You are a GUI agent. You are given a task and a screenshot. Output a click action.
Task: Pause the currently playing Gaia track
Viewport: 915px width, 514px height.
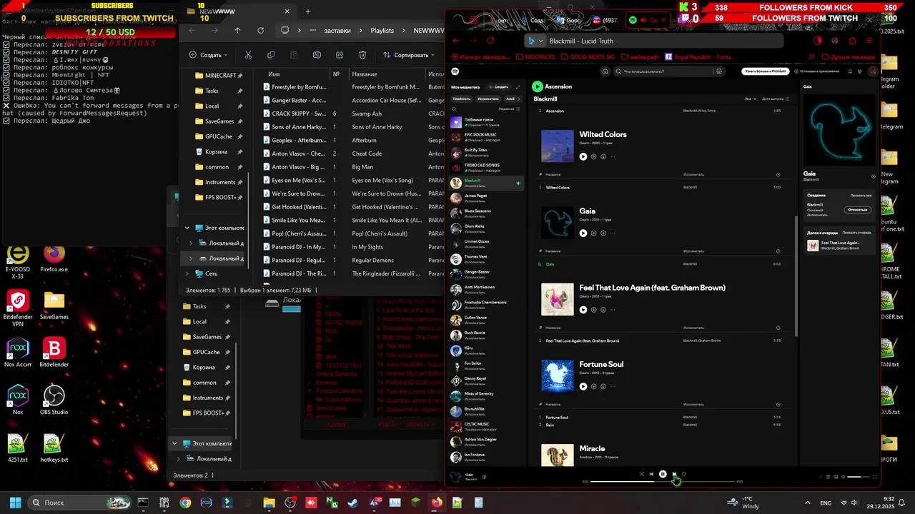tap(663, 474)
